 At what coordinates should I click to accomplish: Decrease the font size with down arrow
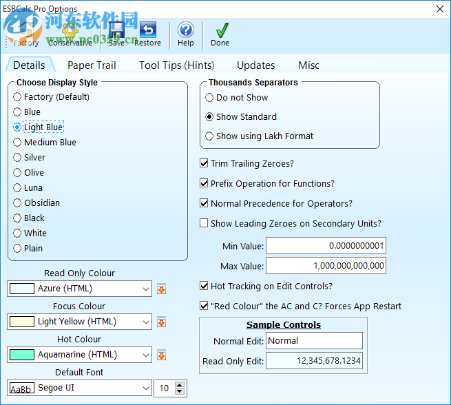pyautogui.click(x=180, y=391)
